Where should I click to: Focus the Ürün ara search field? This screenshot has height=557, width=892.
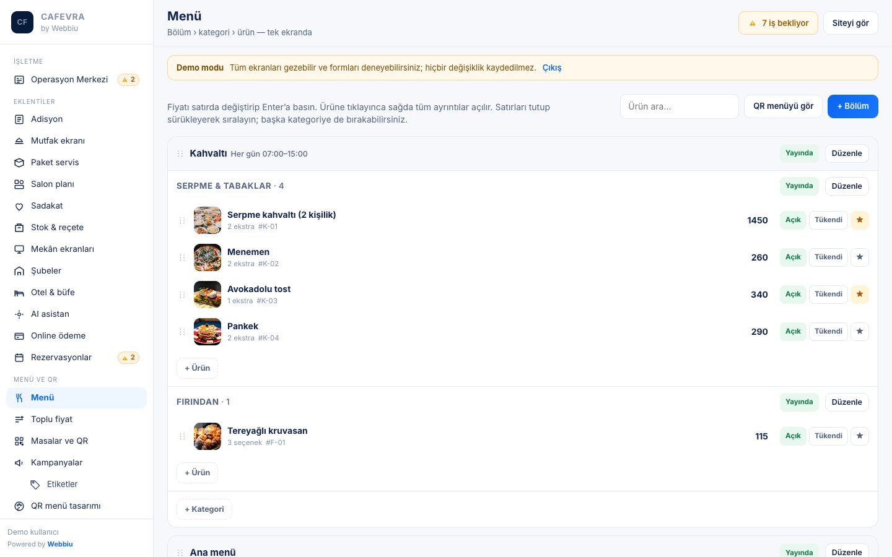pos(680,106)
